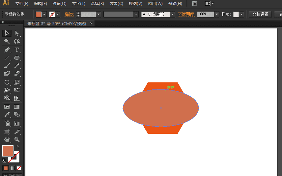Select the Blend tool
Image resolution: width=282 pixels, height=176 pixels.
pyautogui.click(x=17, y=115)
